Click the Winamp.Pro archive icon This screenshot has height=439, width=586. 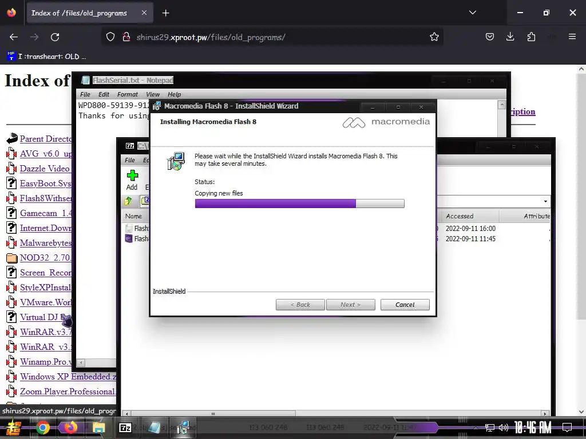coord(11,362)
